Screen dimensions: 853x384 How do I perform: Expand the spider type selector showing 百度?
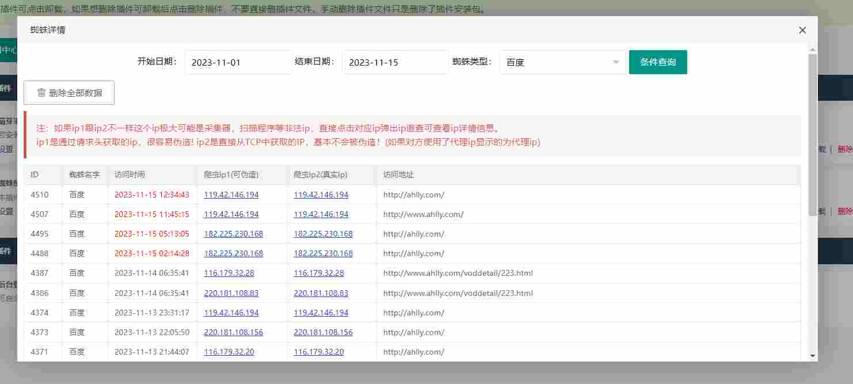point(561,62)
